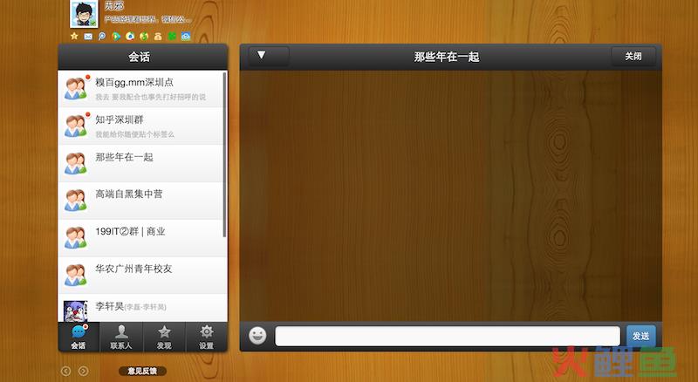
Task: Open the green clover icon
Action: (x=172, y=36)
